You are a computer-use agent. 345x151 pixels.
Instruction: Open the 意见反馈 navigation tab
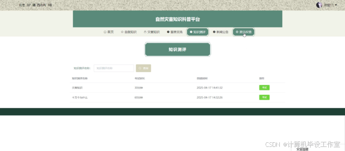tap(244, 32)
